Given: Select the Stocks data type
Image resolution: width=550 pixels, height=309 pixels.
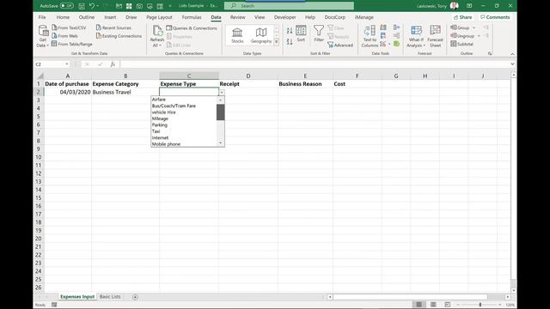Looking at the screenshot, I should pos(237,36).
